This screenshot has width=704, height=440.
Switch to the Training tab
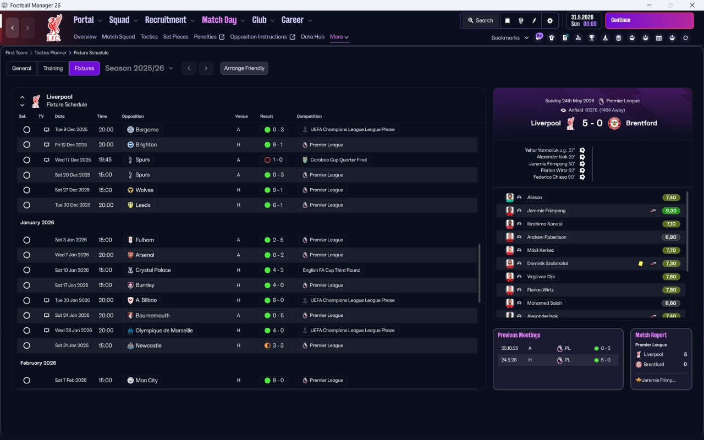click(x=53, y=68)
